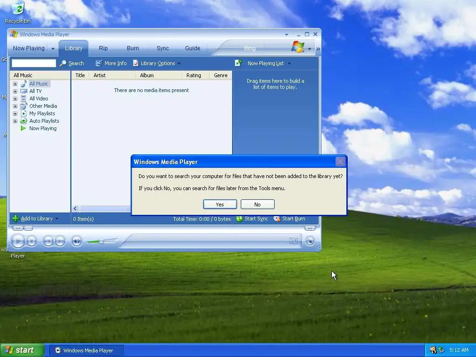Open More Info for selected media

tap(111, 63)
